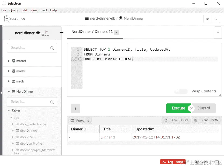224x167 pixels.
Task: Click the save to file icon
Action: [196, 120]
